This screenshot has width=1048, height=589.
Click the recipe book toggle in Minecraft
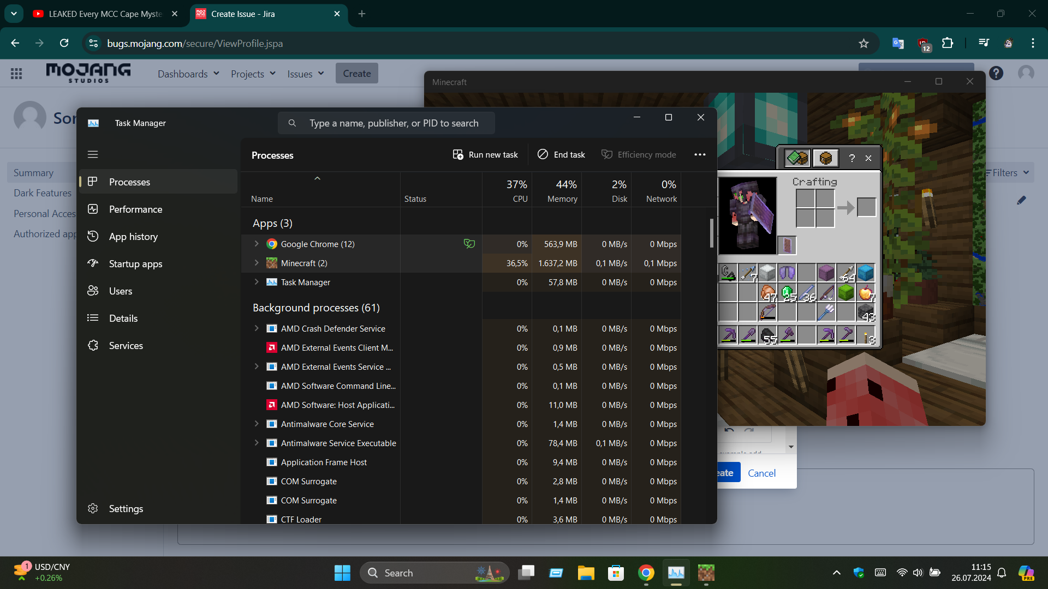pos(797,158)
